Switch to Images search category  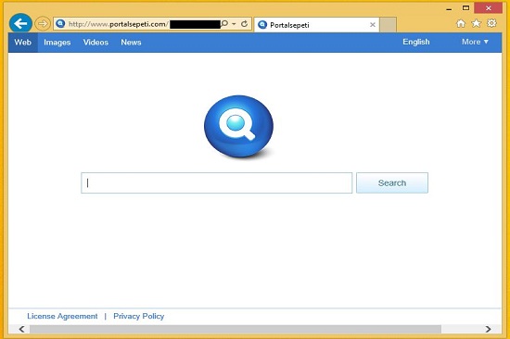coord(57,43)
